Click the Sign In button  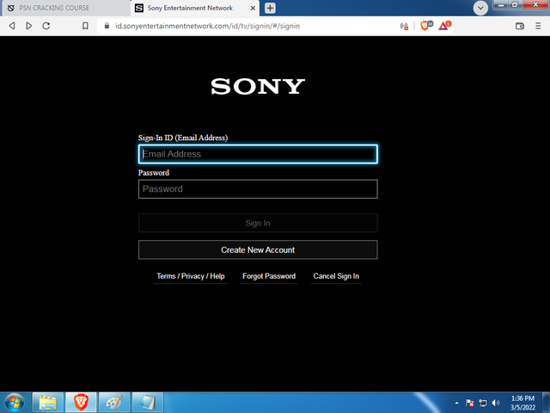pos(258,223)
